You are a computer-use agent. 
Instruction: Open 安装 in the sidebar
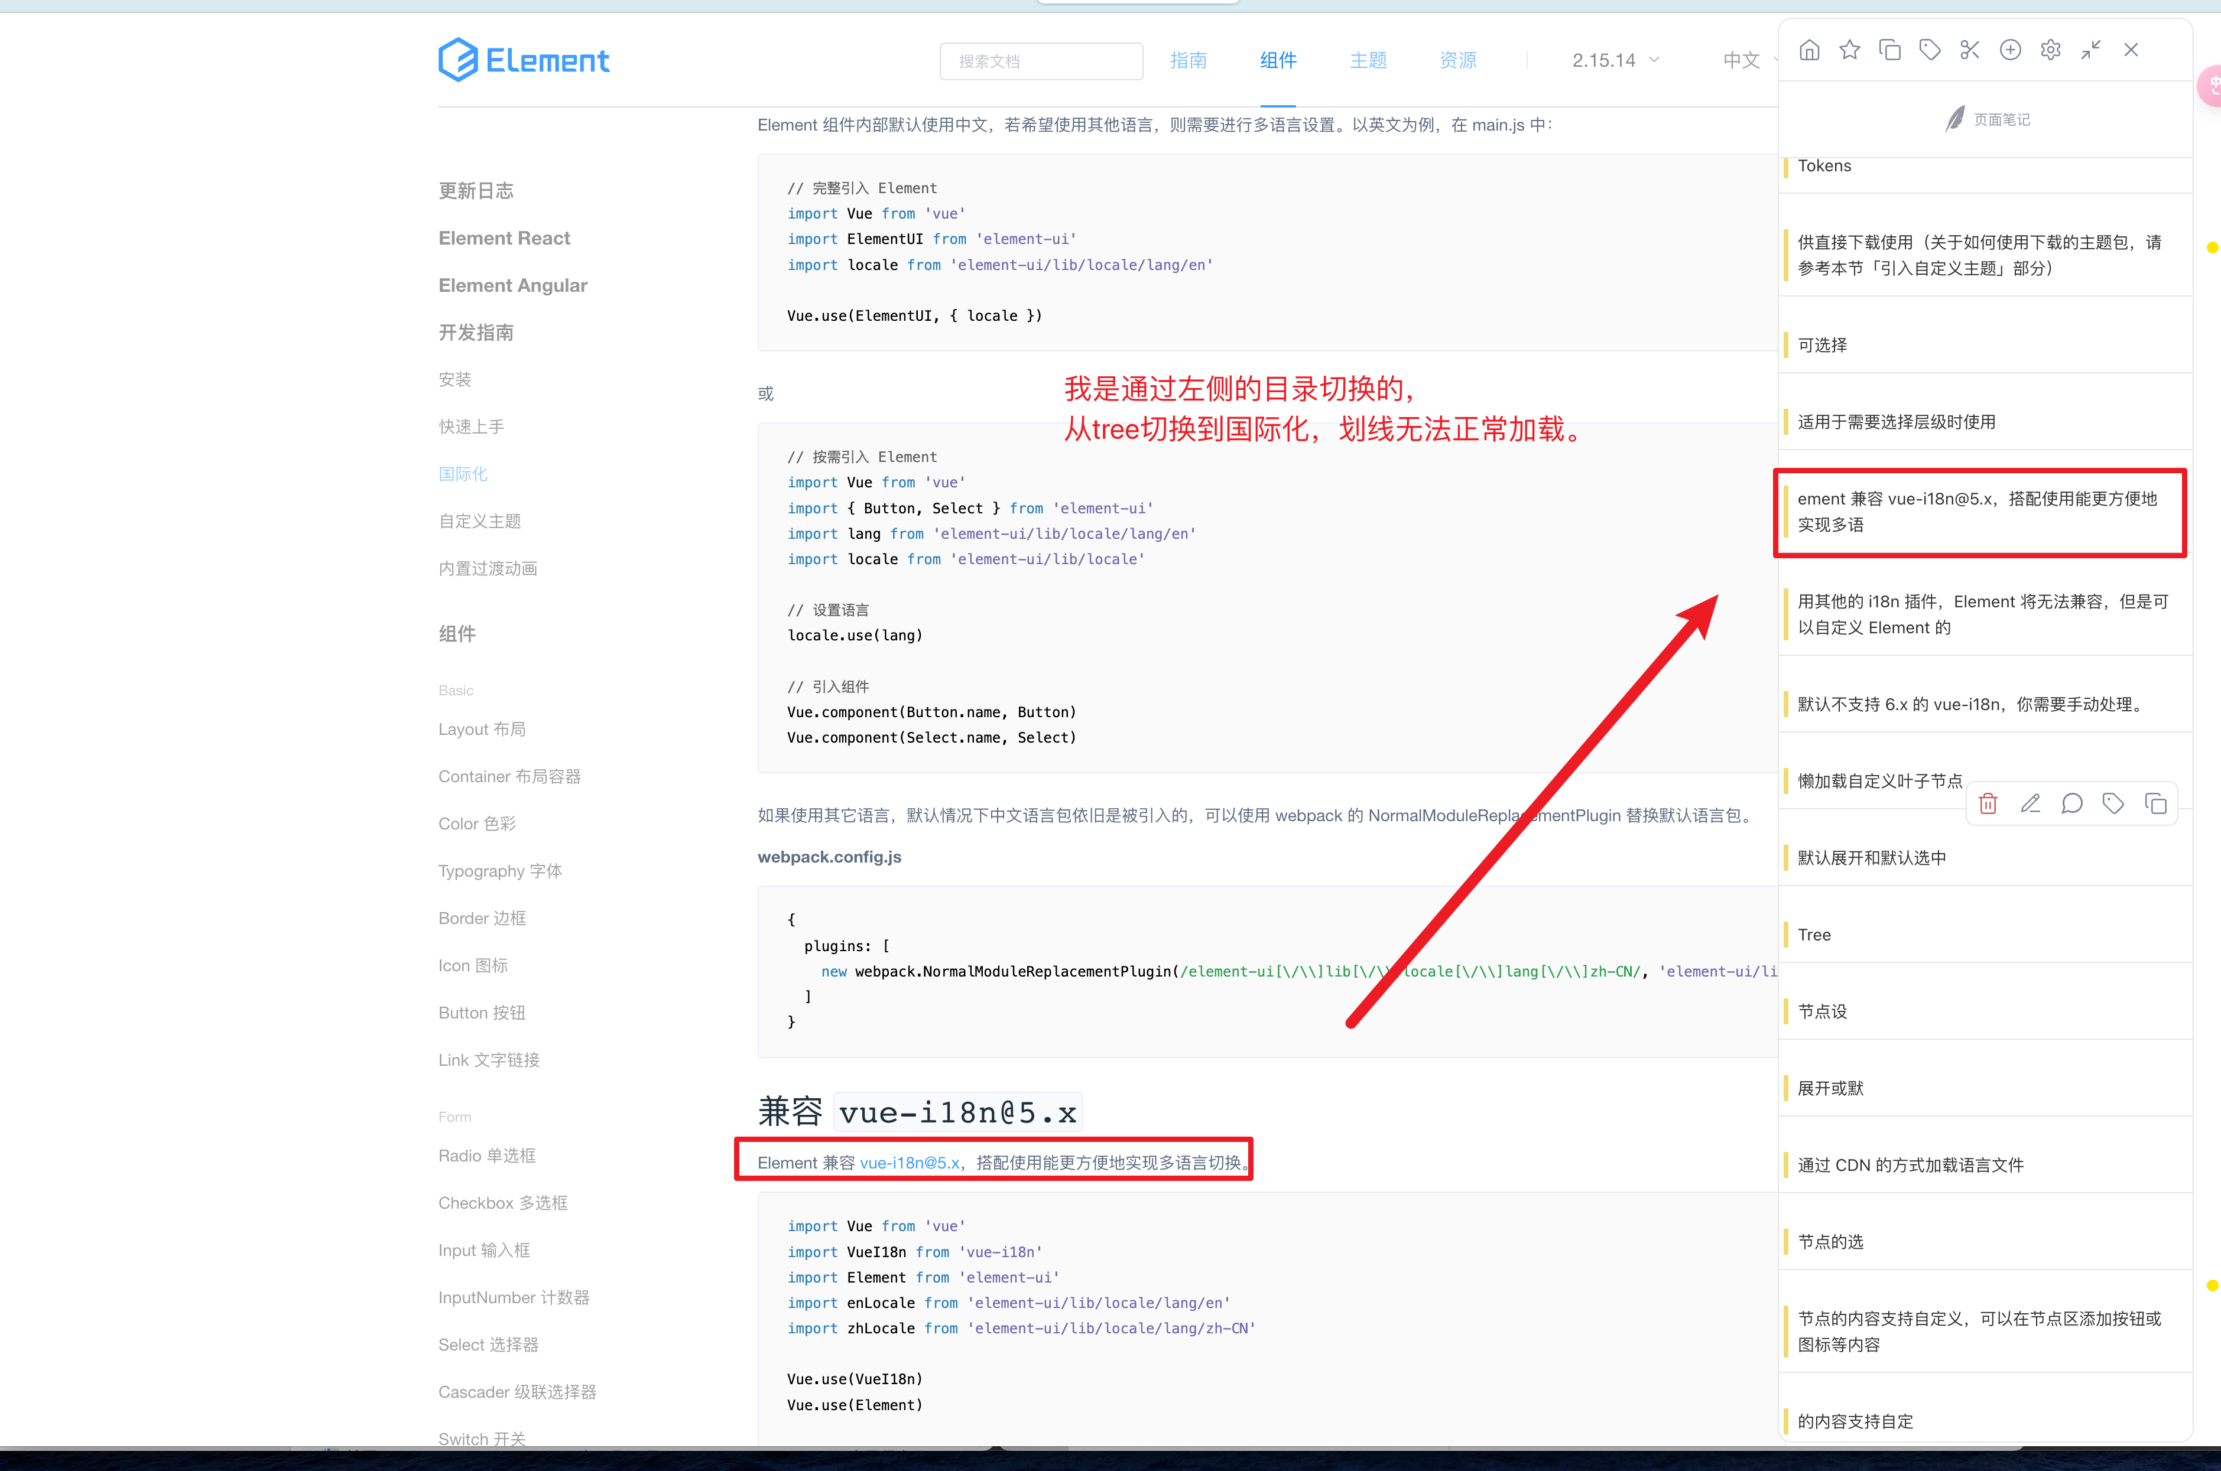(455, 379)
